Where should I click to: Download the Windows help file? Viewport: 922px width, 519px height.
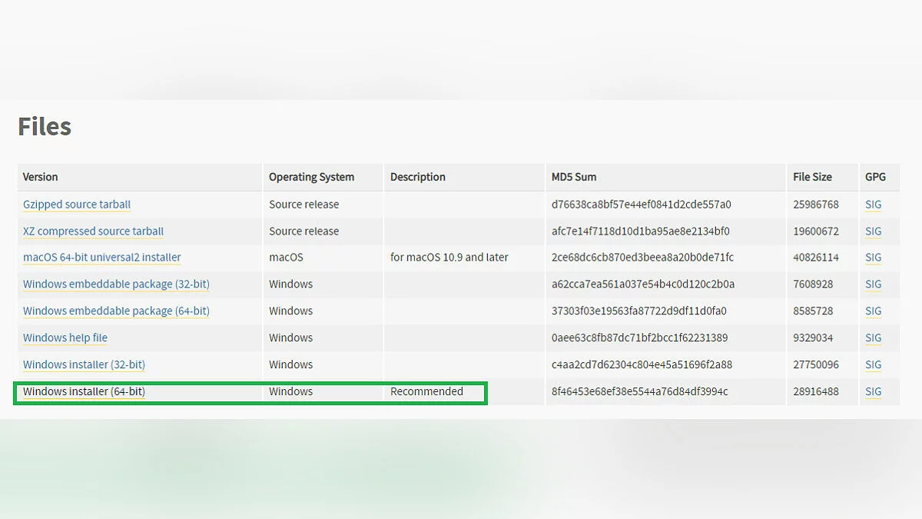[x=65, y=338]
